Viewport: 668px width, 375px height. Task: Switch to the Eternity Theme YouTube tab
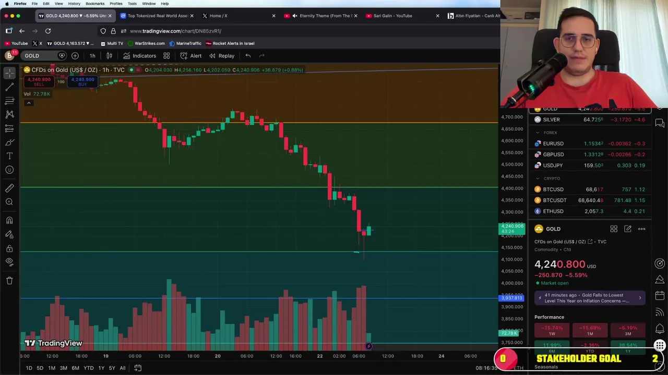point(321,16)
